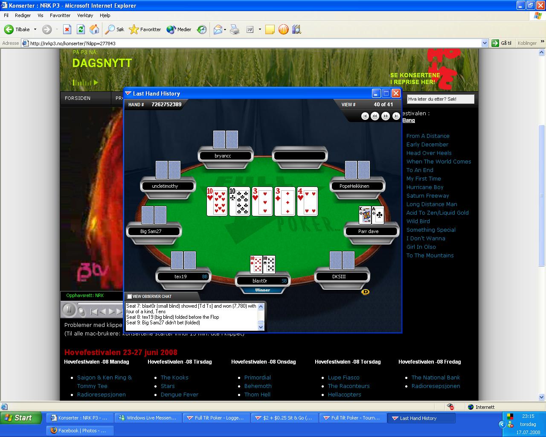Click the Hva leter du etter search field
Screen dimensions: 546x437
(x=440, y=99)
